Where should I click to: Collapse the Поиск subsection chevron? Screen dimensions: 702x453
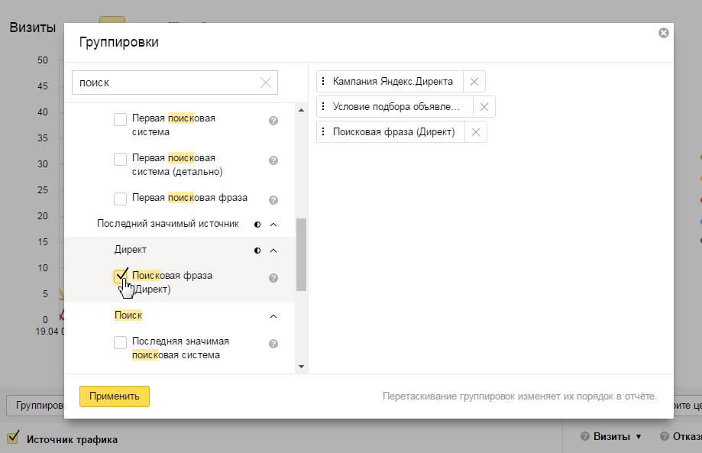(x=273, y=316)
